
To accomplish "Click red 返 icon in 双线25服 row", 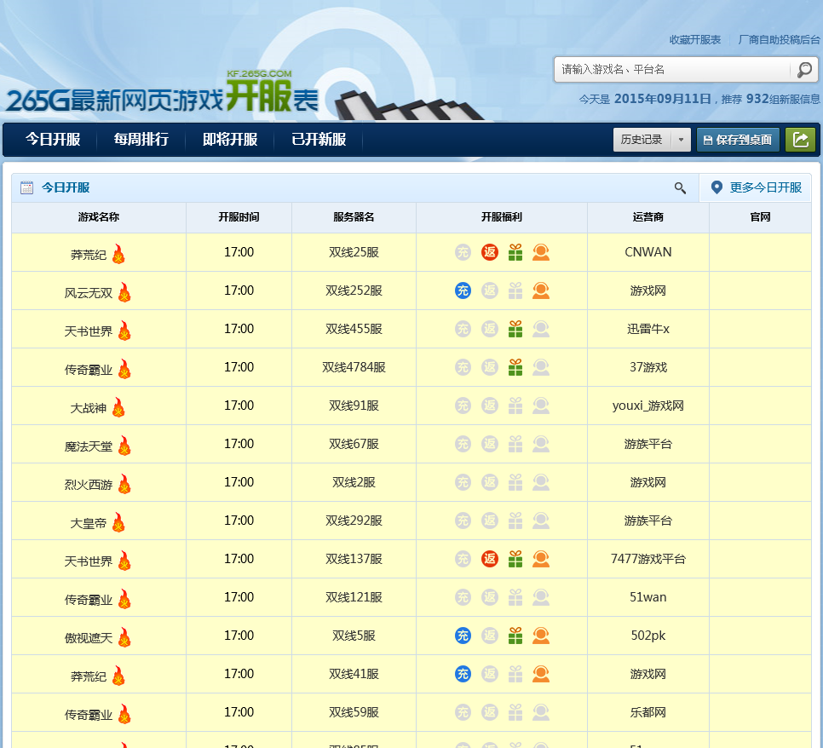I will coord(490,252).
